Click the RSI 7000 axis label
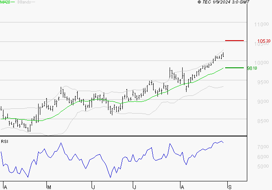This screenshot has width=272, height=190. pos(263,147)
